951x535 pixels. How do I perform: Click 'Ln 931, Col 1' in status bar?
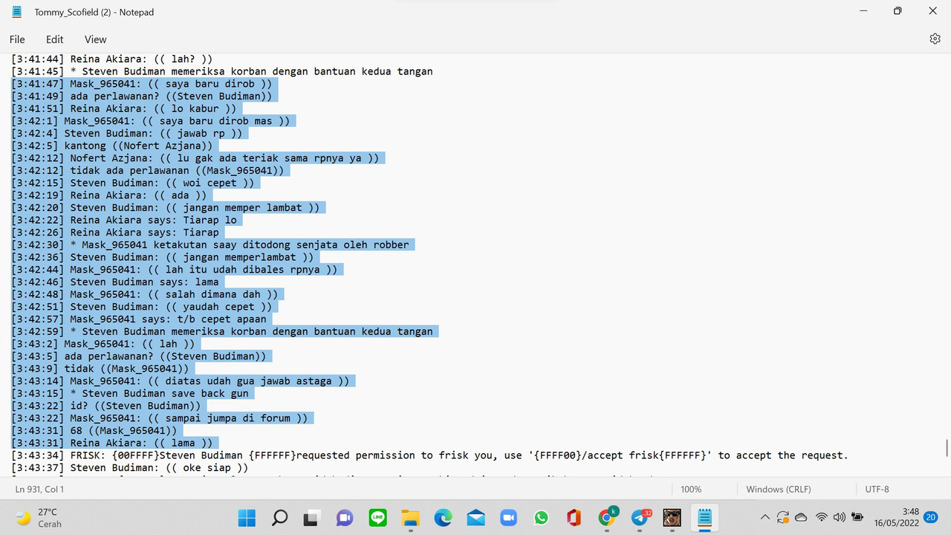pyautogui.click(x=39, y=489)
